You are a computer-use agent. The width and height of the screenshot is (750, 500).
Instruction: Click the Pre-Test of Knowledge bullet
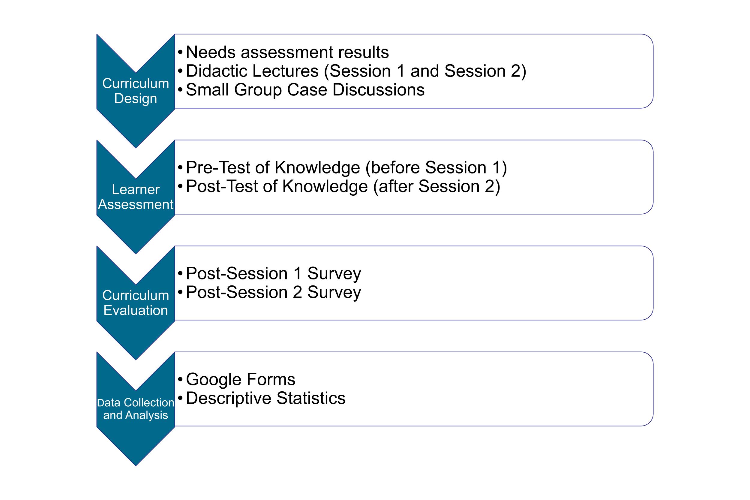[x=342, y=168]
